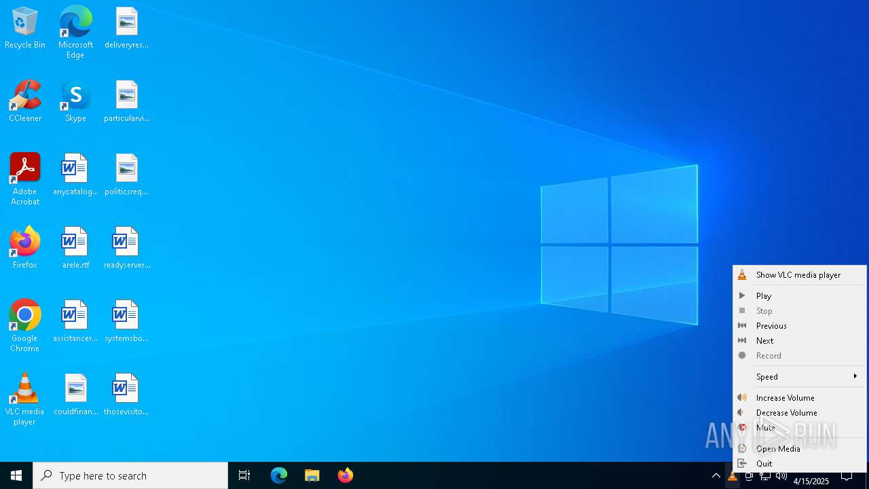
Task: Select Previous in the VLC menu
Action: pos(800,326)
